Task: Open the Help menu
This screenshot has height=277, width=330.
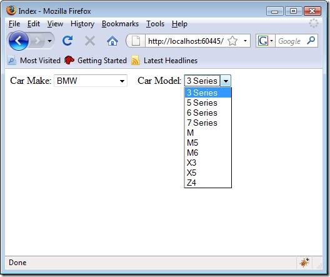Action: click(x=179, y=24)
